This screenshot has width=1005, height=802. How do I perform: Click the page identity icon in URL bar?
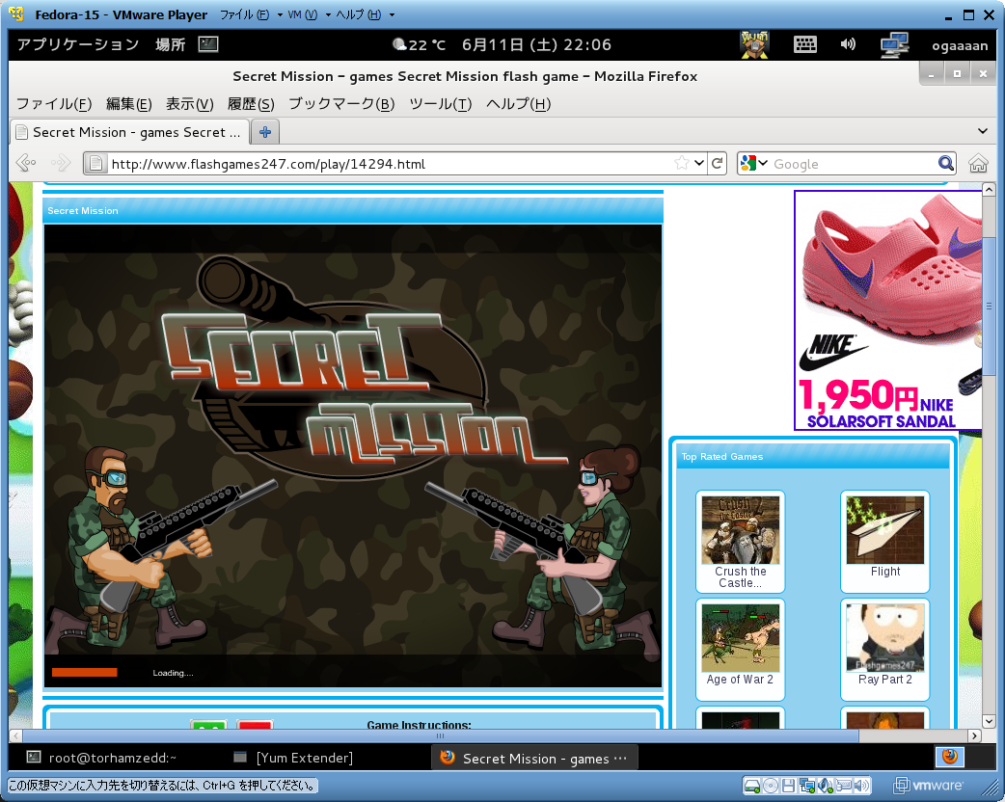click(95, 164)
